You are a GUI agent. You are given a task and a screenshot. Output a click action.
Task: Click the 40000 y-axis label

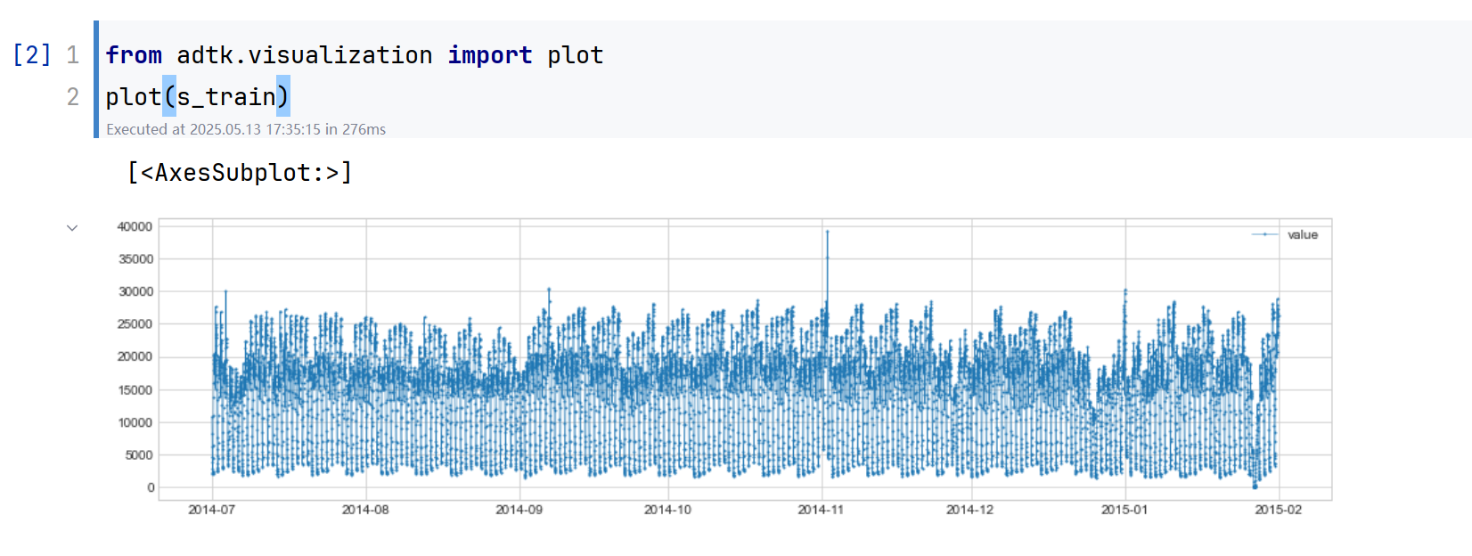click(135, 226)
